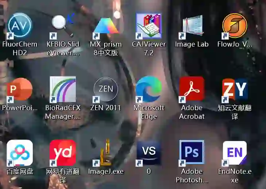
Task: Launch the 网易有道翻译 yd icon
Action: [63, 153]
